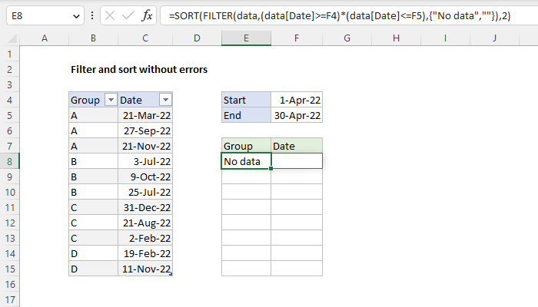Viewport: 538px width, 307px height.
Task: Select the start date cell '1-Apr-22'
Action: click(x=297, y=100)
